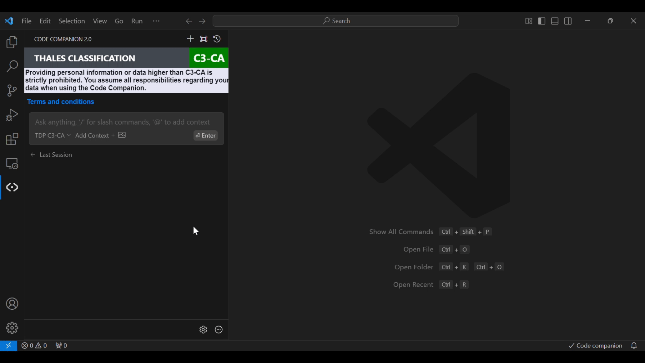Open the Edit menu
Viewport: 645px width, 363px height.
click(45, 21)
